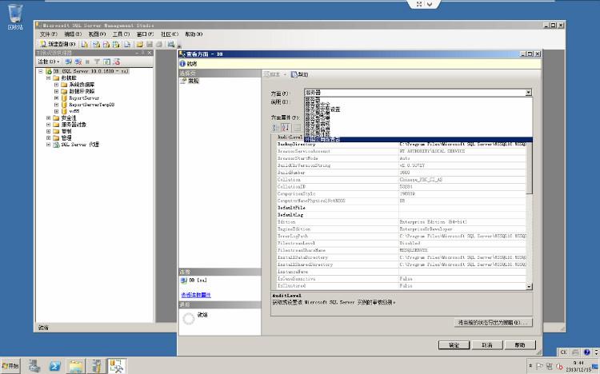Select the ReportServerTempDB database in tree
Image resolution: width=600 pixels, height=374 pixels.
click(91, 105)
